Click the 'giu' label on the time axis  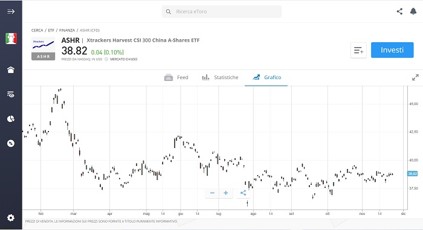pyautogui.click(x=181, y=214)
